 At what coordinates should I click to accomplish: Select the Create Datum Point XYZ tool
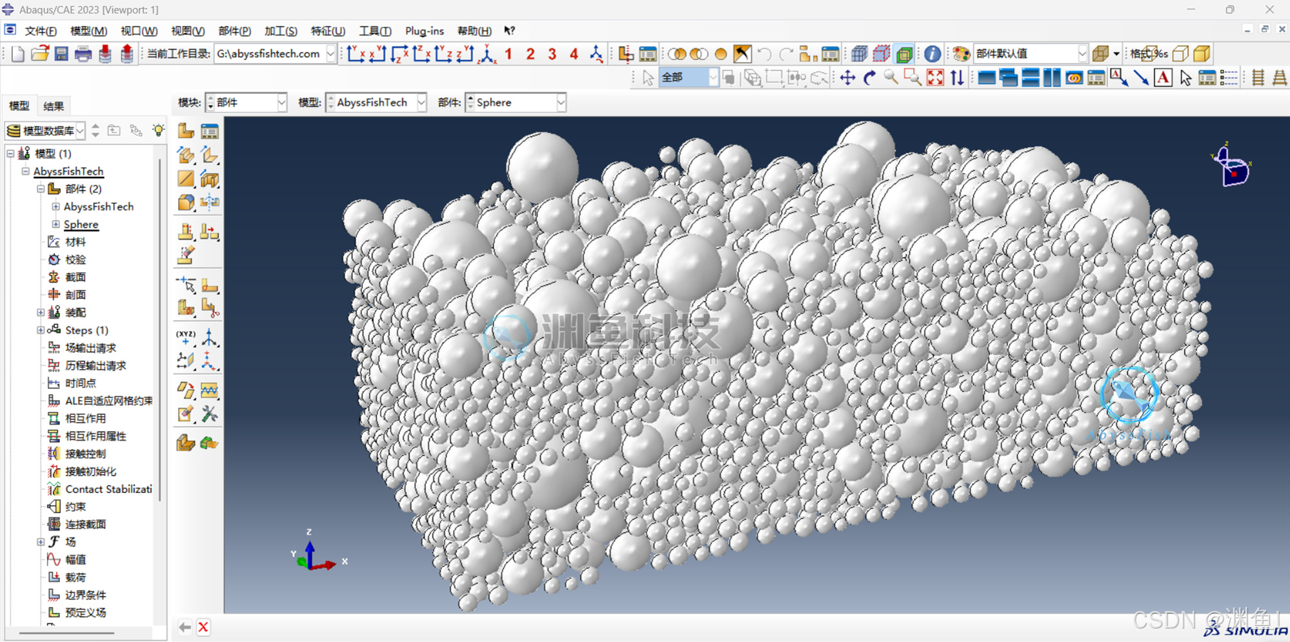click(x=186, y=337)
